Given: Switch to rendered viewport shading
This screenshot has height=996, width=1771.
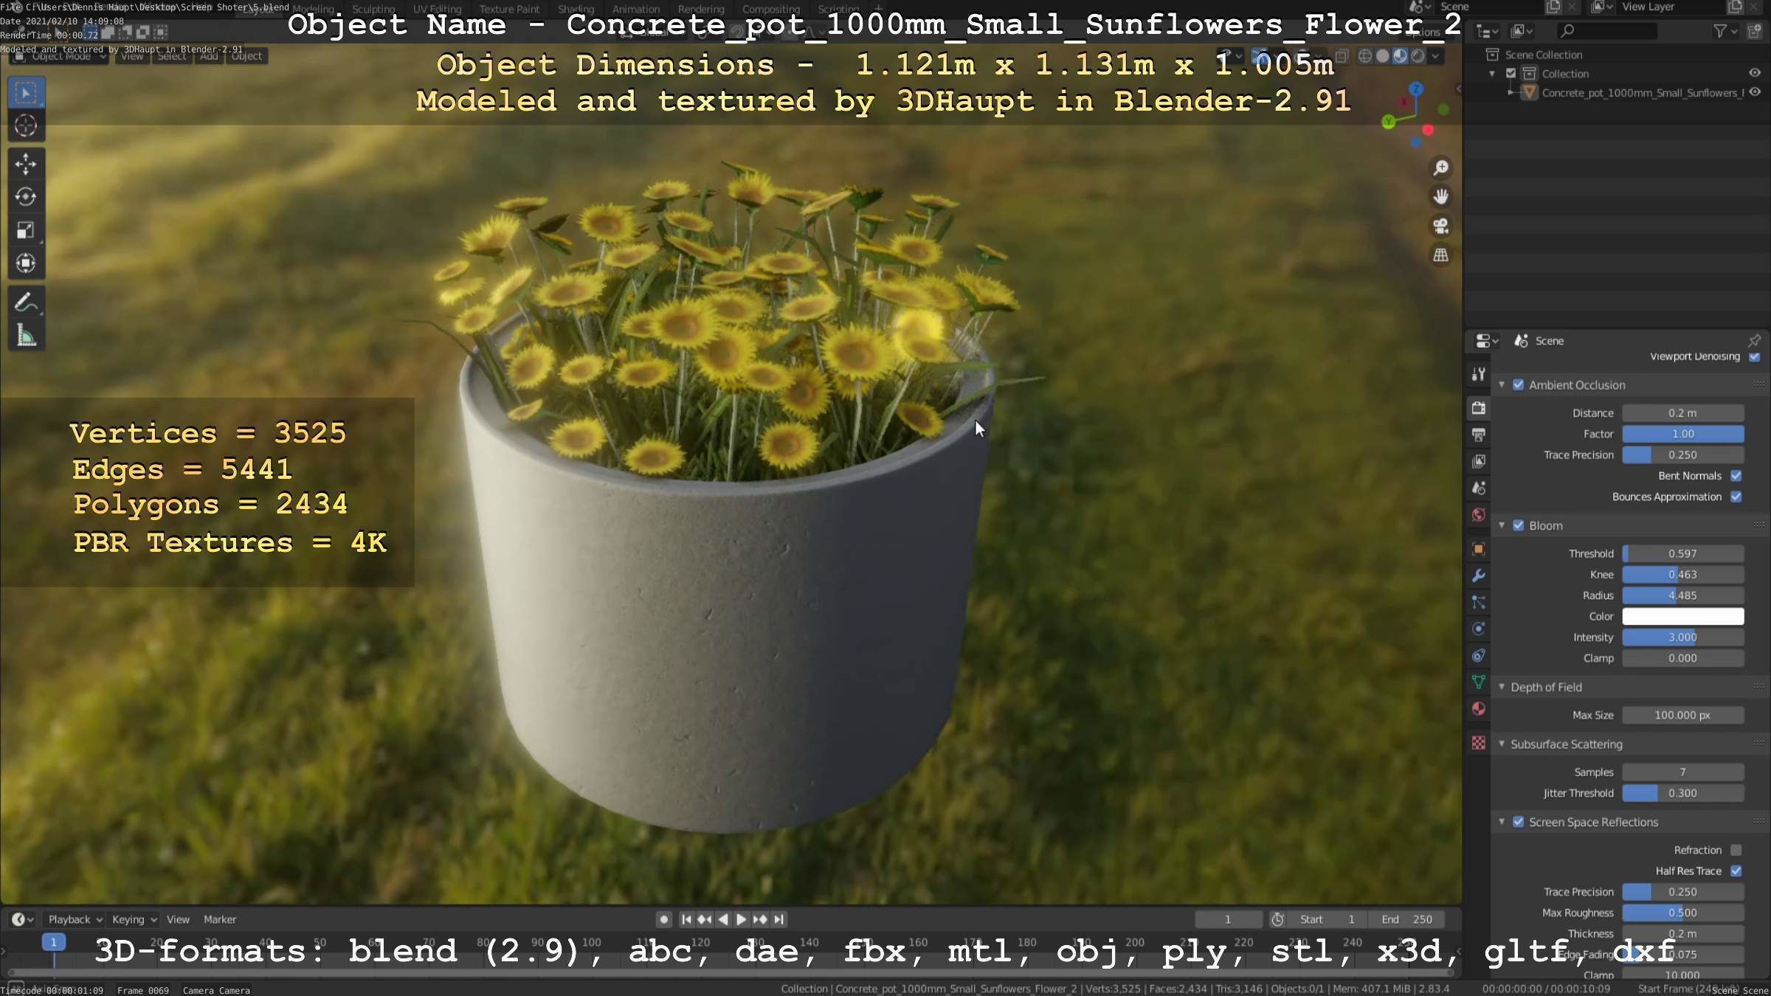Looking at the screenshot, I should click(1418, 56).
